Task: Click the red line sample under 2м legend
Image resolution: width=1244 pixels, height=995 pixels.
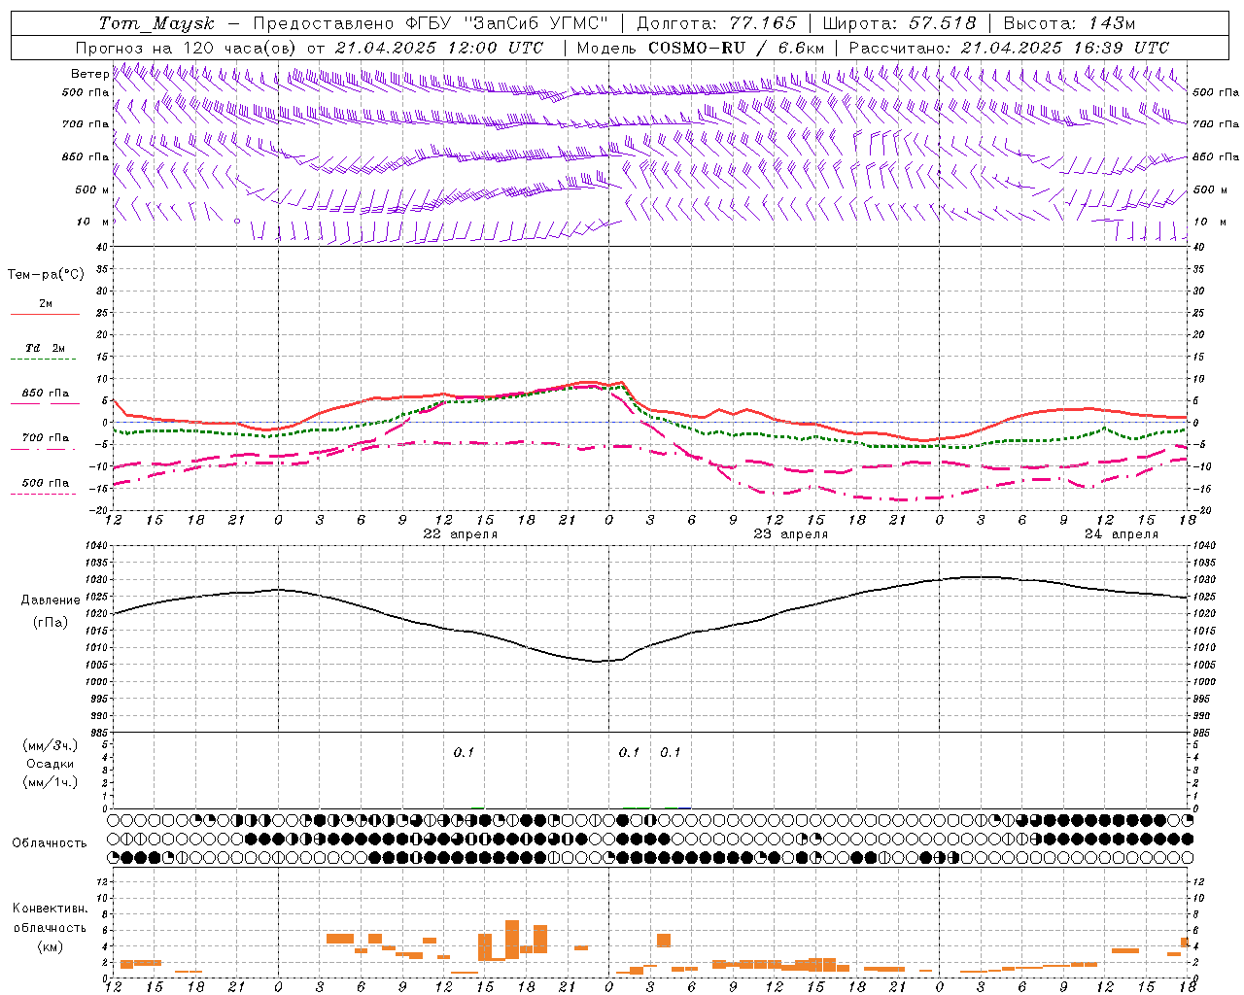Action: click(45, 315)
